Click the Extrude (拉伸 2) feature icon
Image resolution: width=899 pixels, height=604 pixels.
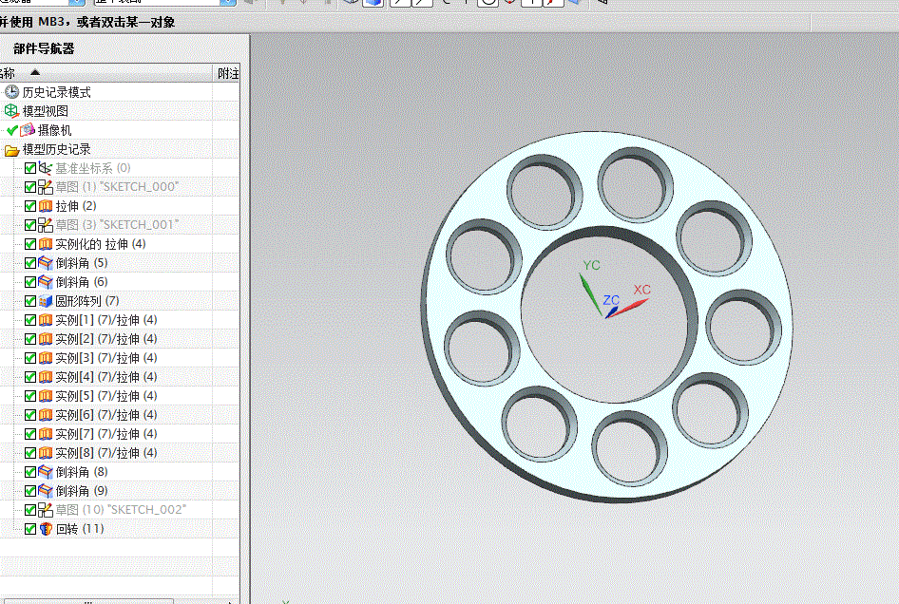46,206
